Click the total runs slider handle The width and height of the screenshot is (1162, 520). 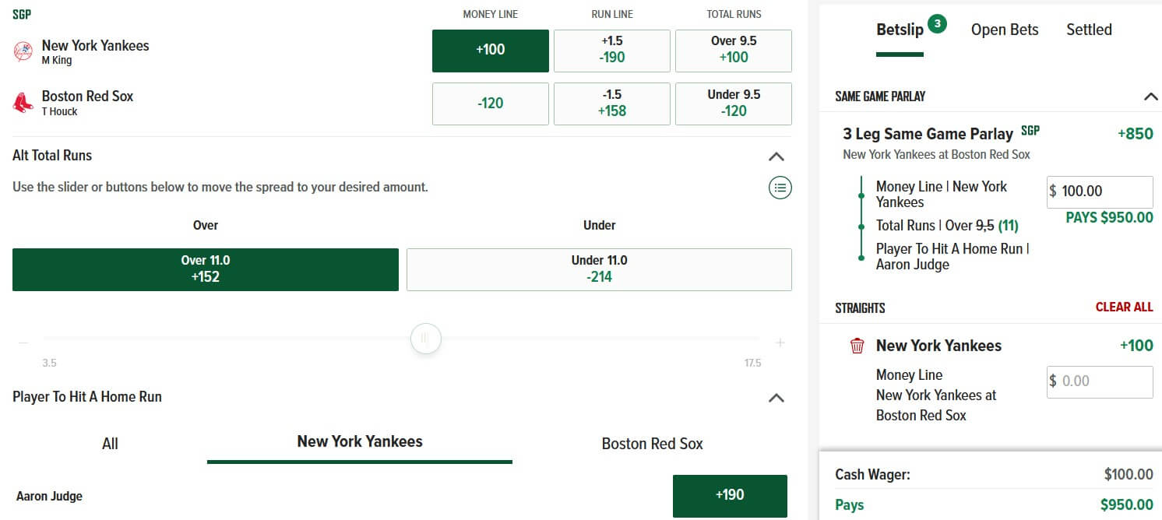(x=425, y=339)
